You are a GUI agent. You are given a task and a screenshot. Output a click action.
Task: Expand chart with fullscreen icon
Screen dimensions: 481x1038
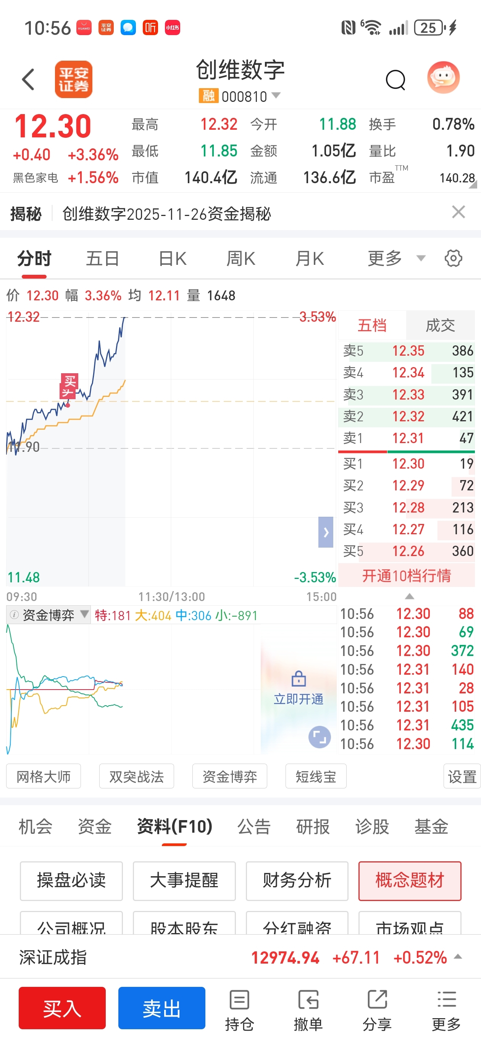[x=319, y=737]
